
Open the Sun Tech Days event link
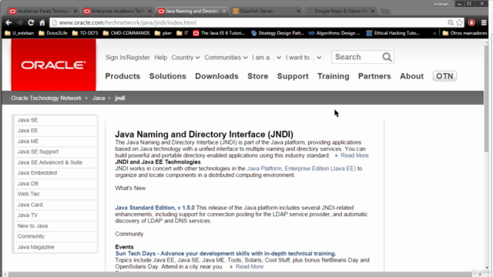tap(226, 253)
